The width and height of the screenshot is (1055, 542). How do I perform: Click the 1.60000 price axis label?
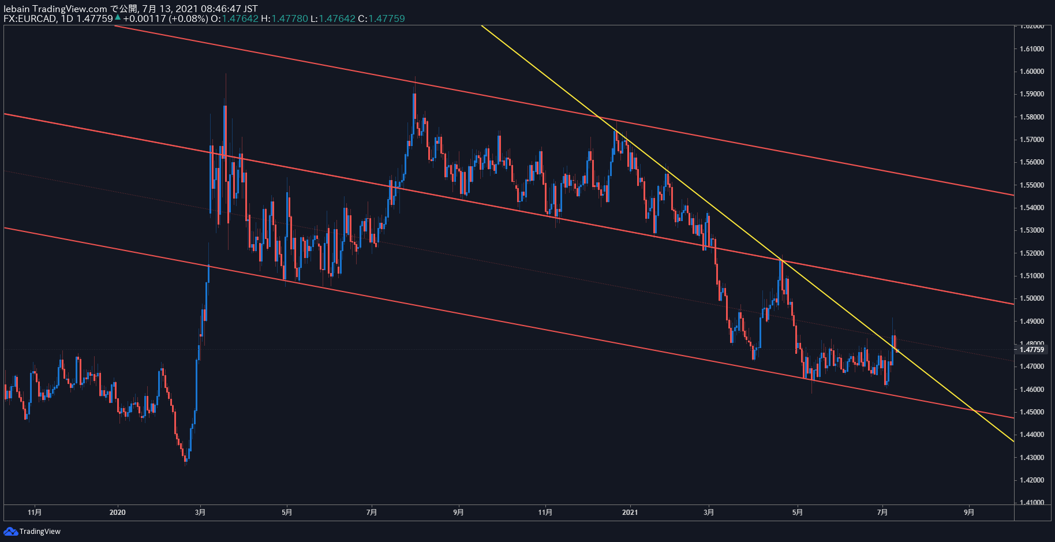pos(1032,72)
